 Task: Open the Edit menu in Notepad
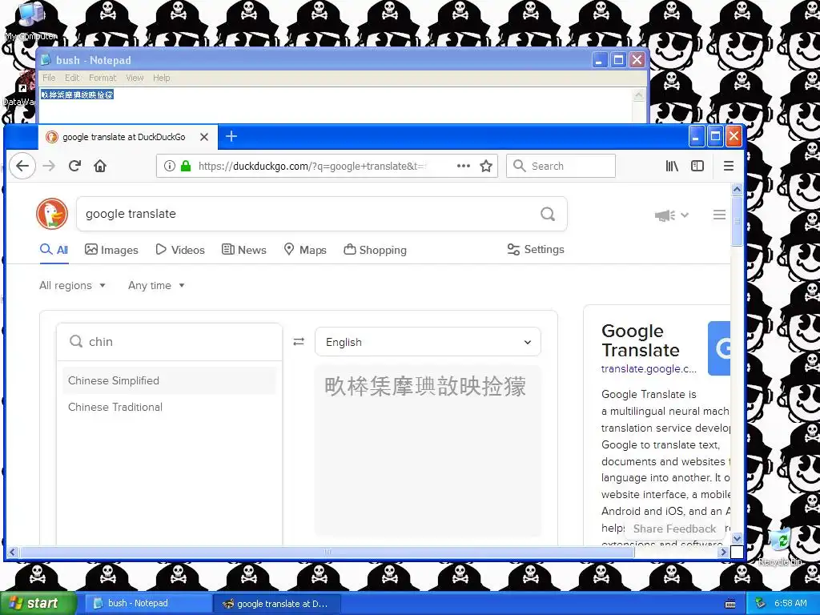click(x=72, y=78)
